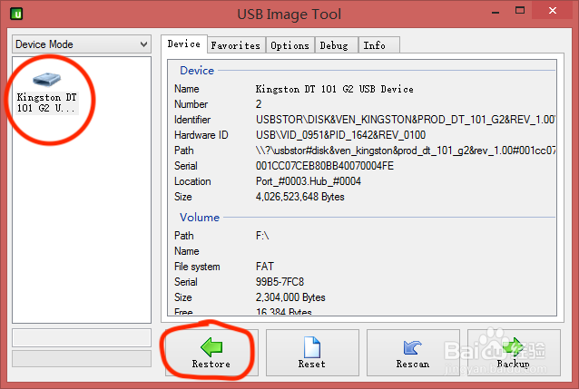The width and height of the screenshot is (579, 389).
Task: Click the file system value FAT
Action: coord(265,266)
